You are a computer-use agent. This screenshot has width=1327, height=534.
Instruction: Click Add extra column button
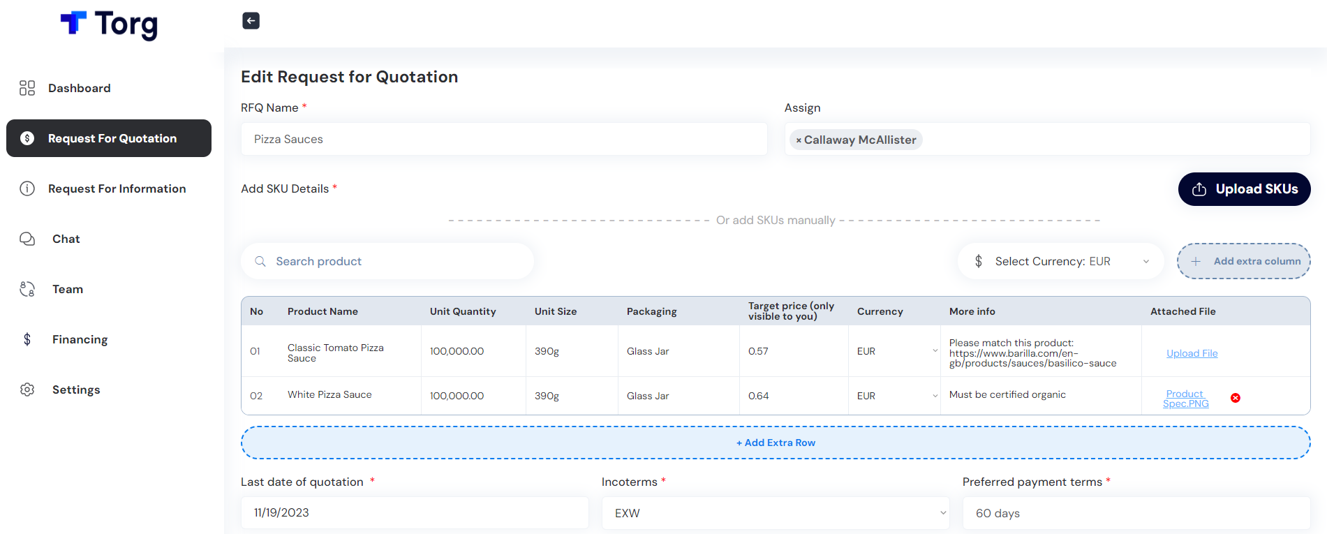pos(1243,261)
